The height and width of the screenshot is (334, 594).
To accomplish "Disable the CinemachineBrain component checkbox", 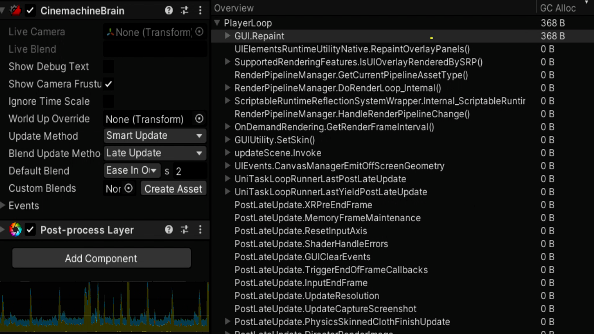I will coord(30,10).
